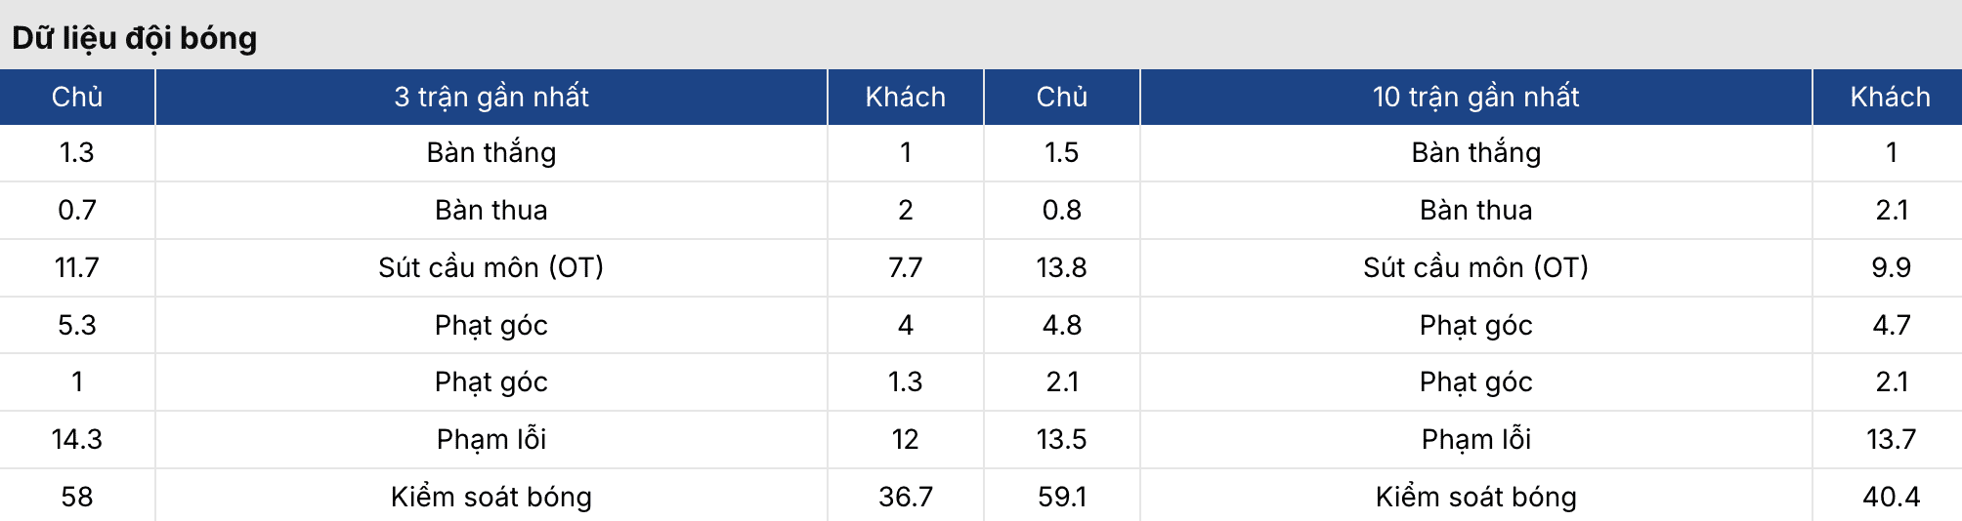Click the "Dữ liệu đội bóng" section title
The image size is (1962, 521).
135,38
